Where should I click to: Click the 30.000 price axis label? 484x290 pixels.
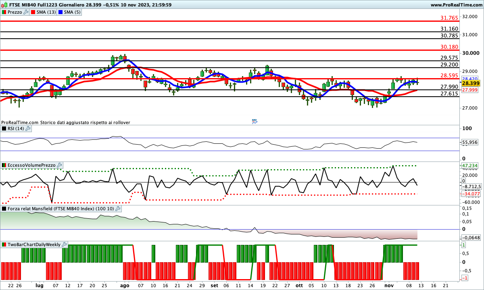click(470, 53)
